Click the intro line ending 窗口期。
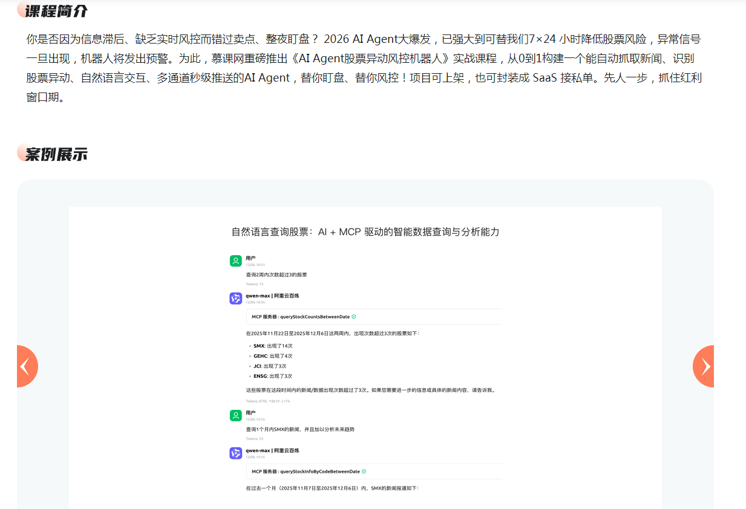The height and width of the screenshot is (509, 746). click(45, 97)
